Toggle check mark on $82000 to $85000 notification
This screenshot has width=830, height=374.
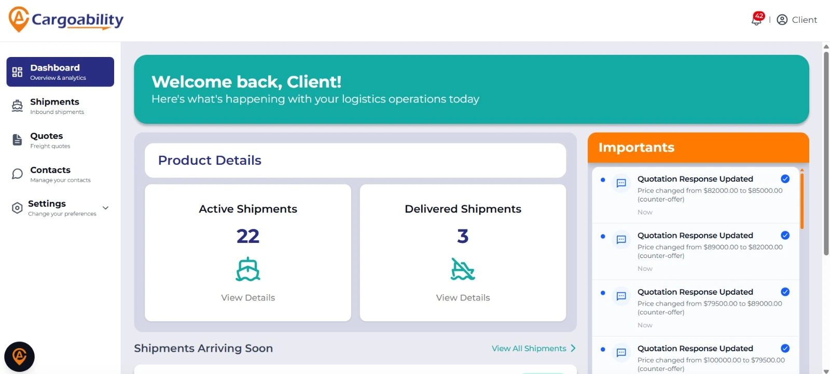(785, 179)
